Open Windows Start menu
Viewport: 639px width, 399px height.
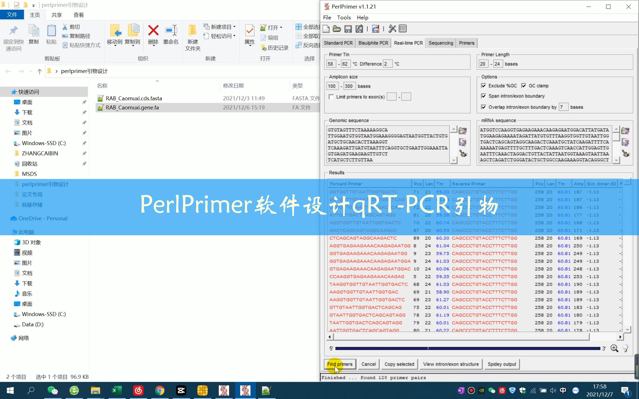(x=10, y=391)
